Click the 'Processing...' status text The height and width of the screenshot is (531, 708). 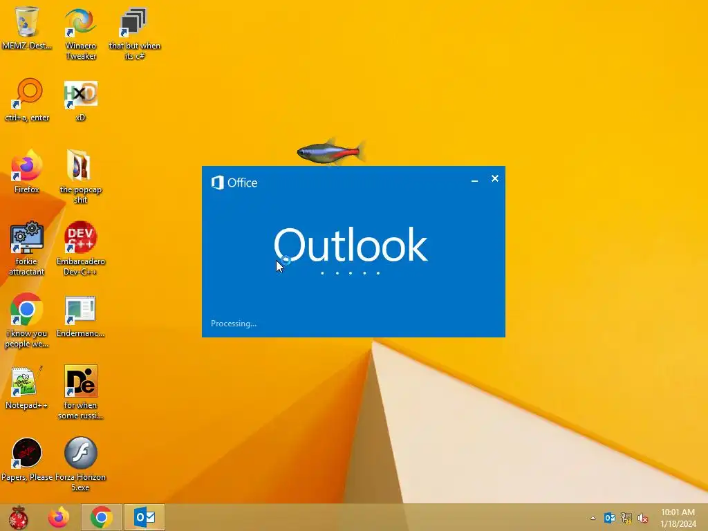point(234,324)
